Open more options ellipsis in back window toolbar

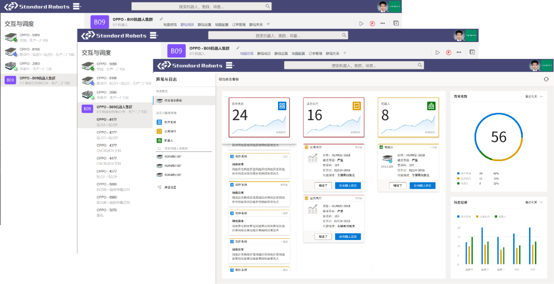coord(383,24)
